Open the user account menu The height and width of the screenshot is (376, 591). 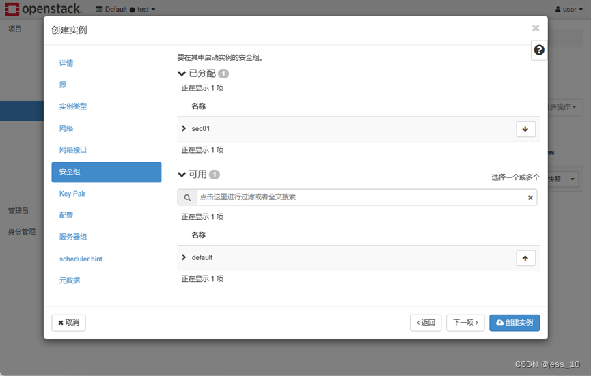(568, 9)
